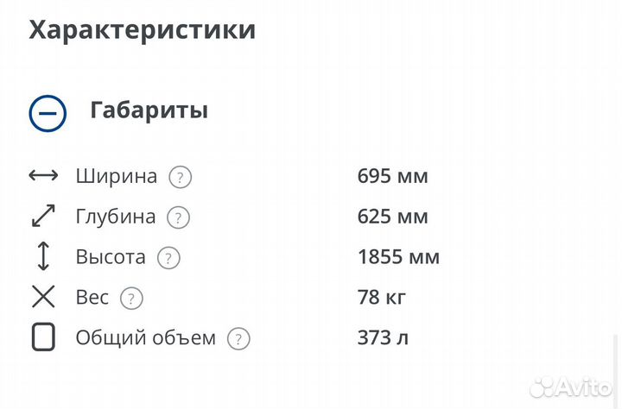Click the 695 мм width value
Screen dimensions: 622x409
coord(393,177)
